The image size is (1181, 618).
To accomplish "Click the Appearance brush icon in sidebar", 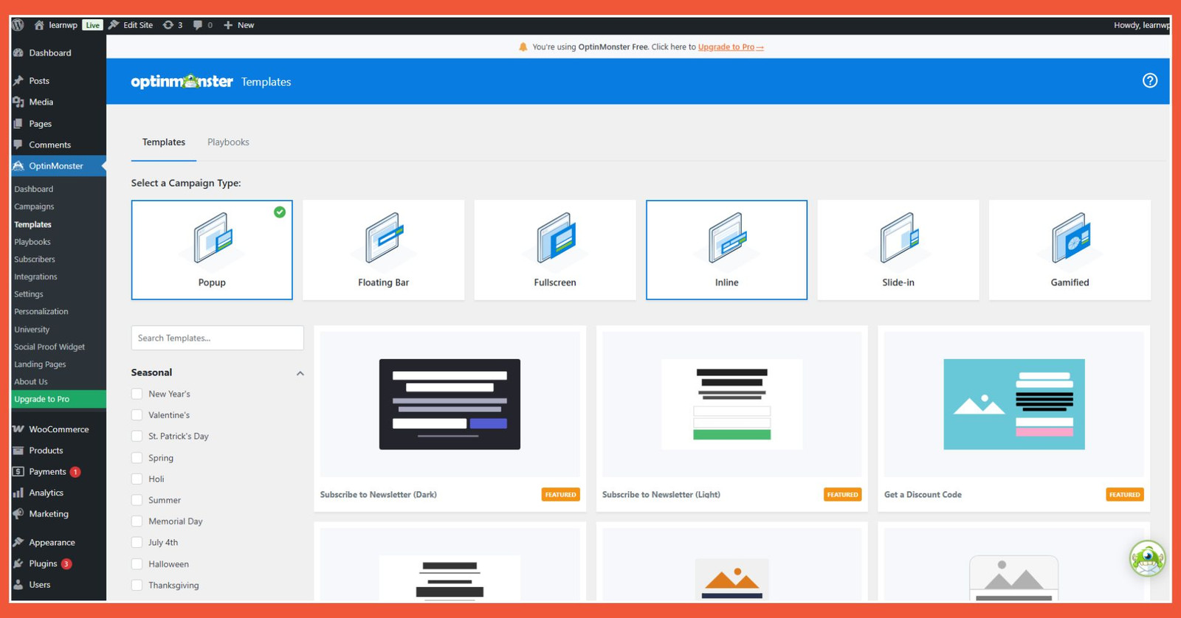I will point(18,542).
